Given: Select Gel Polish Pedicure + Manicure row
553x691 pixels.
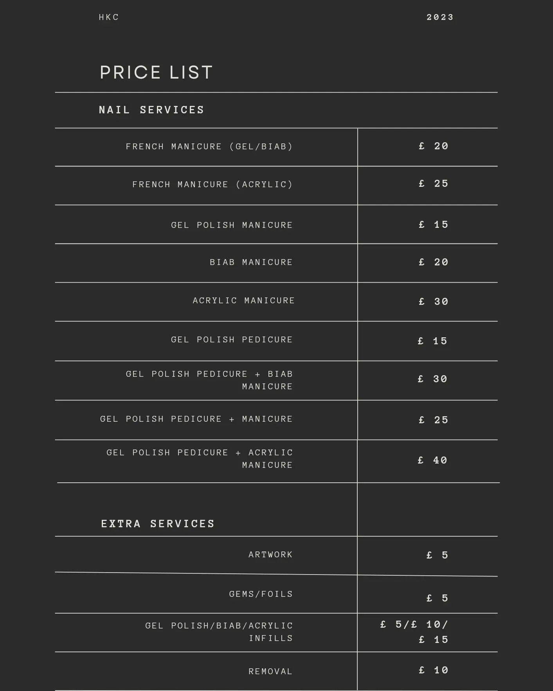Looking at the screenshot, I should [196, 419].
